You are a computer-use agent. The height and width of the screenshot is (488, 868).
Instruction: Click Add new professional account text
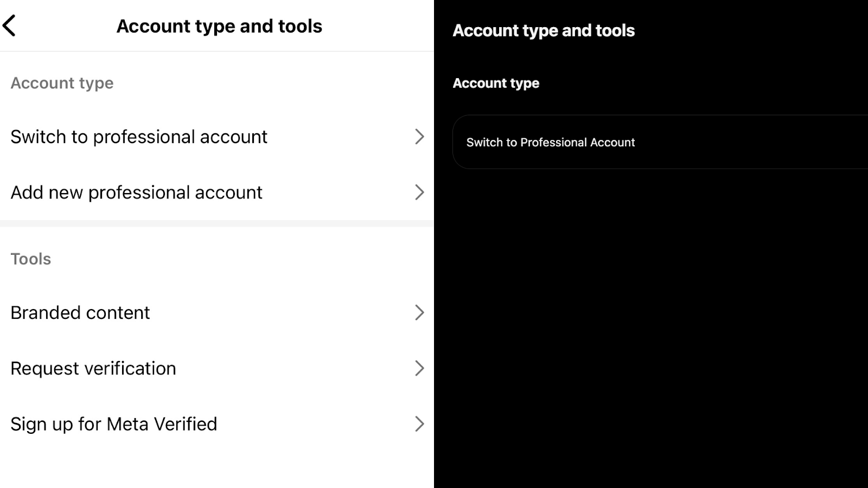[136, 192]
